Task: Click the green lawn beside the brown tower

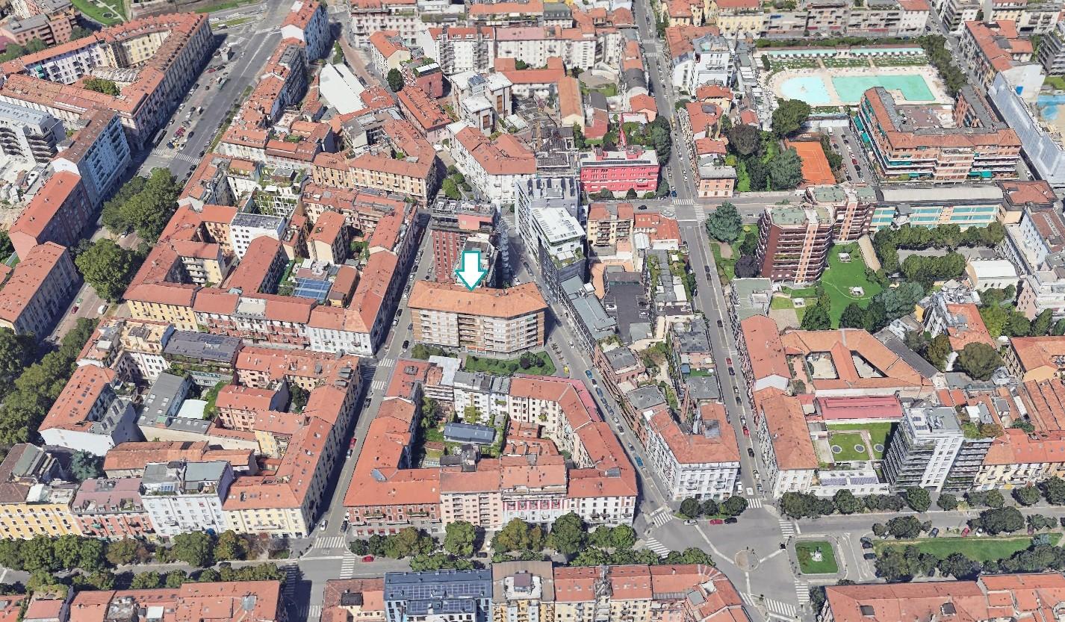Action: click(x=844, y=280)
